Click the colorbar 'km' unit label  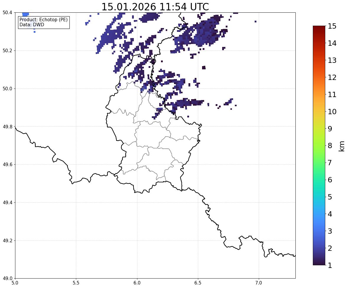pyautogui.click(x=342, y=146)
